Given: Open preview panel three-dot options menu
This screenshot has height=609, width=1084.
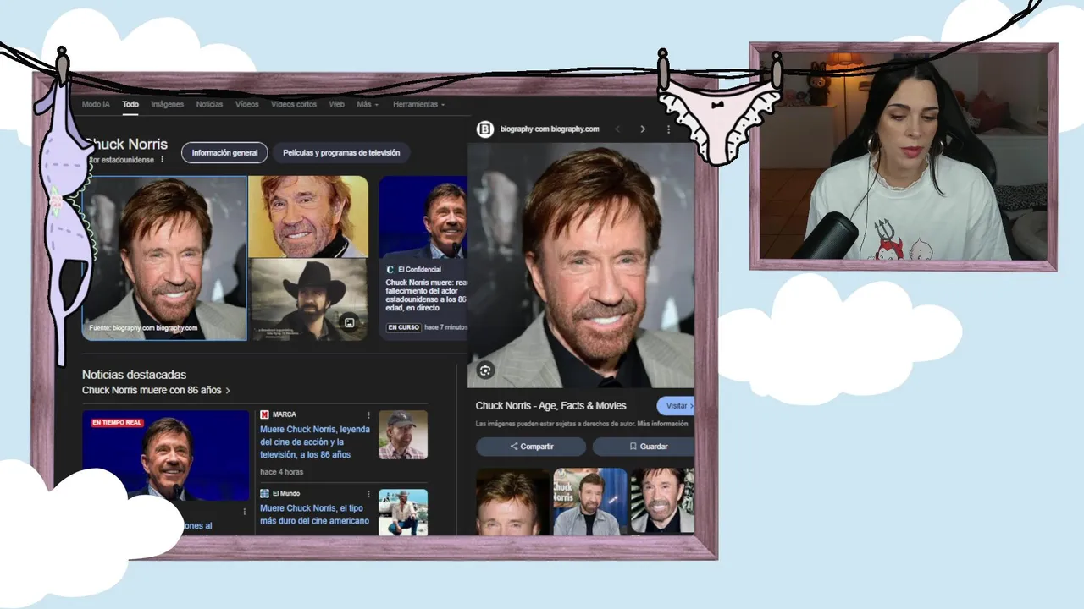Looking at the screenshot, I should click(x=668, y=129).
